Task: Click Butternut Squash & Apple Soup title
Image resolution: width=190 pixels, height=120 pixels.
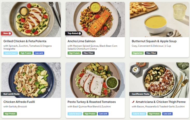Action: pyautogui.click(x=154, y=41)
